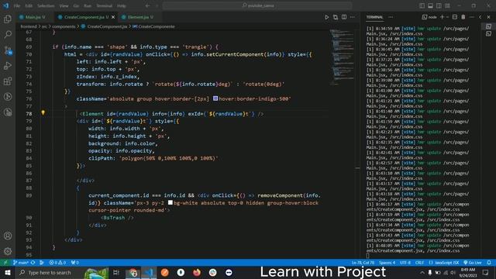Open the Explorer view in activity bar
The image size is (496, 279).
tap(8, 19)
